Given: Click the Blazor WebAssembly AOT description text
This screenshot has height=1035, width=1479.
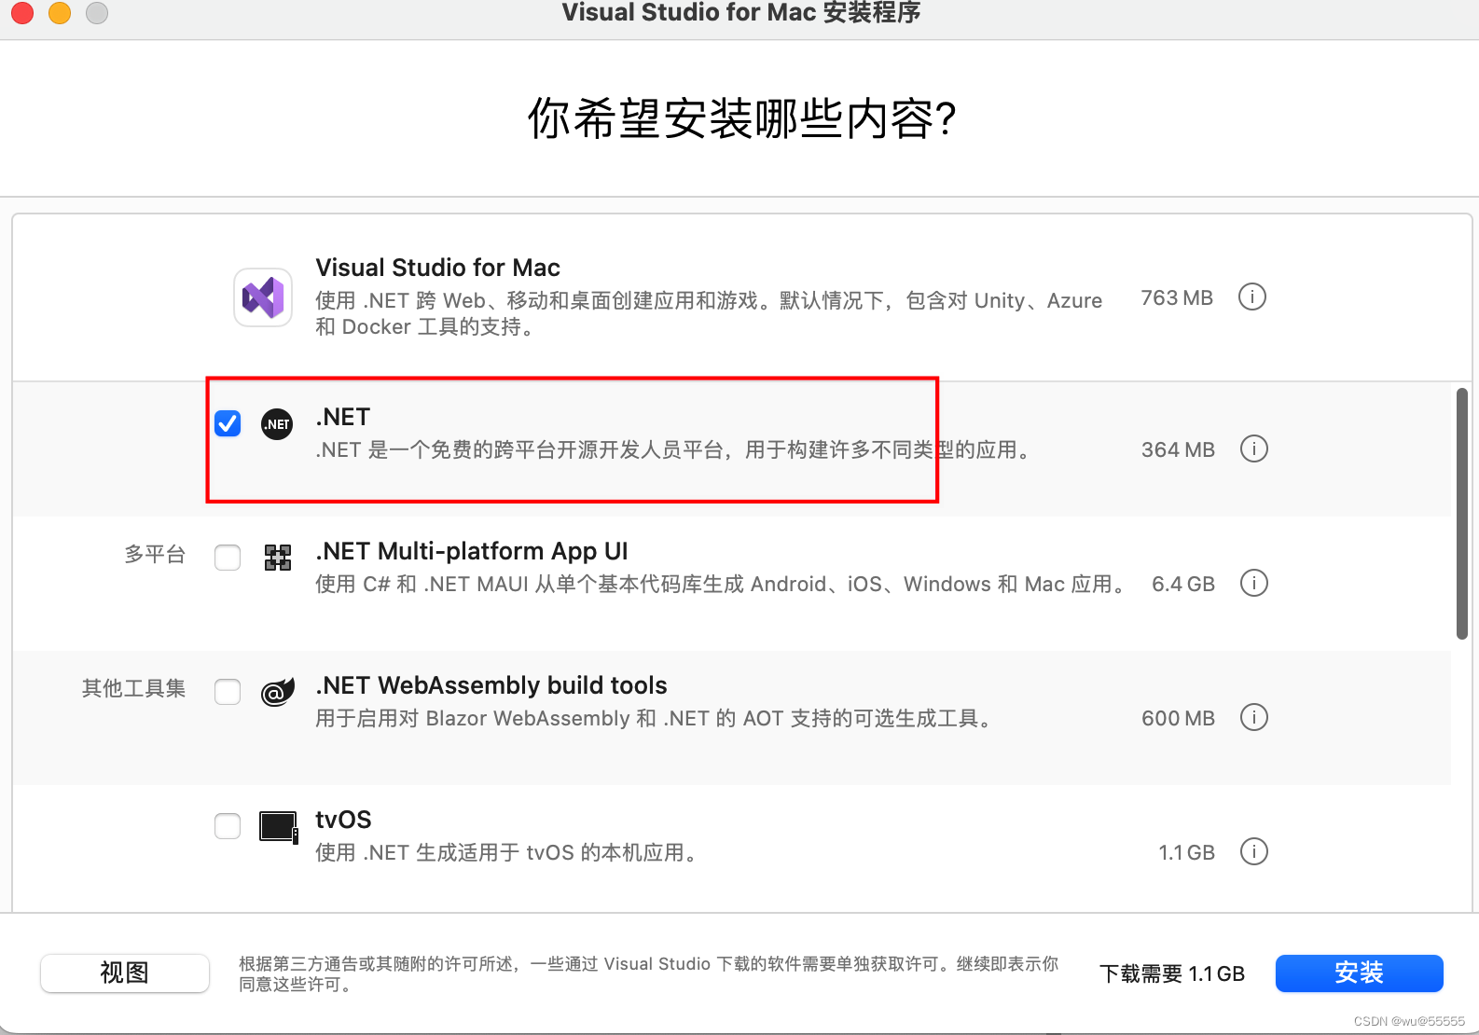Looking at the screenshot, I should click(x=655, y=718).
